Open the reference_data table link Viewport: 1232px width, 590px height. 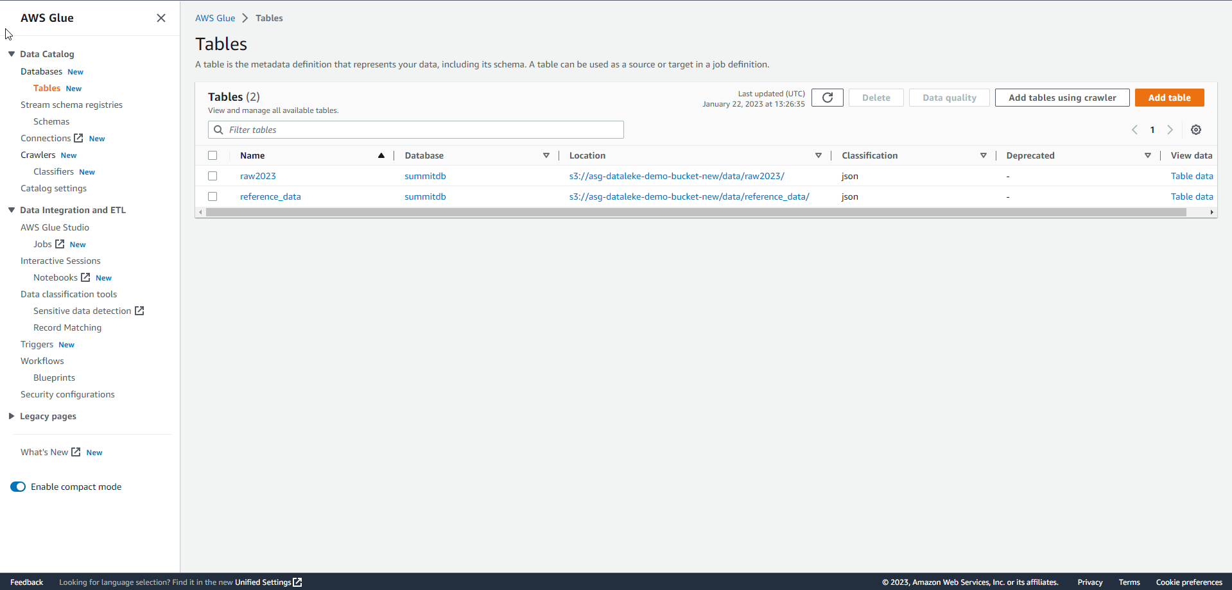click(x=270, y=196)
